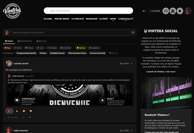Open the #musiccommunity hashtag
Screen dimensions: 194x133
tap(98, 53)
